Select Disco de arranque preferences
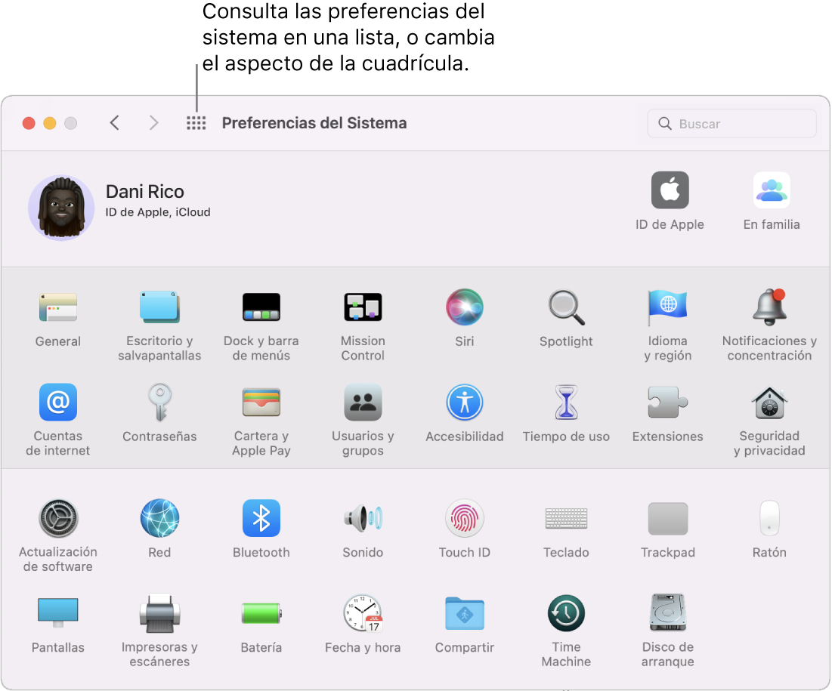This screenshot has height=691, width=832. pos(667,612)
